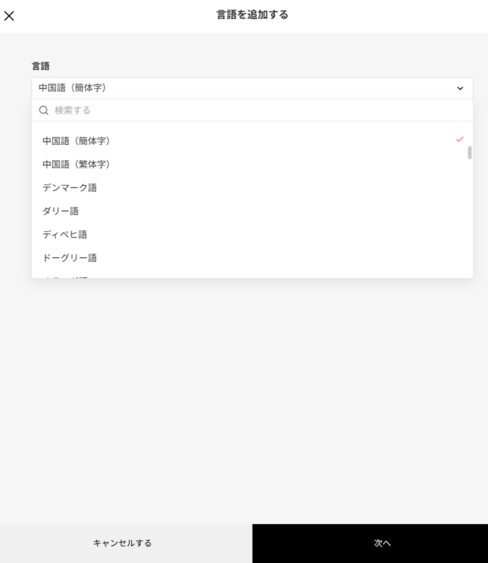Click the language list scrollbar thumb
The image size is (488, 563).
469,153
